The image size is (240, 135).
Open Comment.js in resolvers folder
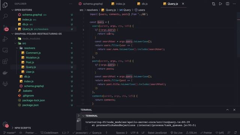click(33, 53)
